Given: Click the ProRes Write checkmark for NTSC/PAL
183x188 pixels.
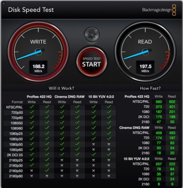Looking at the screenshot, I should click(32, 107).
